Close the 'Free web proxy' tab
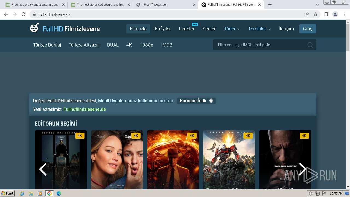 (x=63, y=5)
